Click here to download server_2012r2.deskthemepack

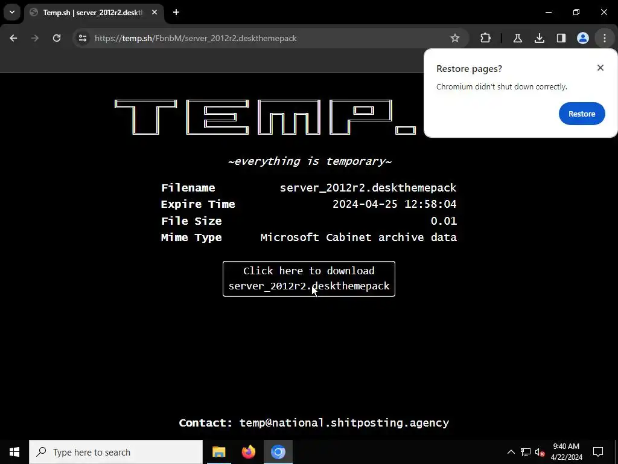point(309,279)
